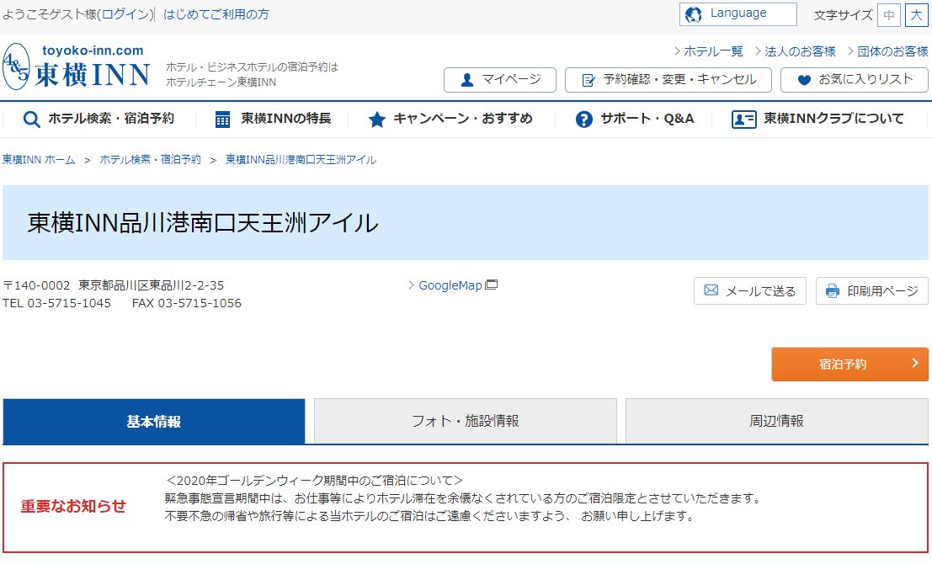This screenshot has width=932, height=564.
Task: Click 印刷用ページ button
Action: pos(871,291)
